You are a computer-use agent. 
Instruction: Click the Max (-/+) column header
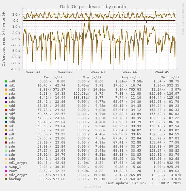click(x=170, y=77)
